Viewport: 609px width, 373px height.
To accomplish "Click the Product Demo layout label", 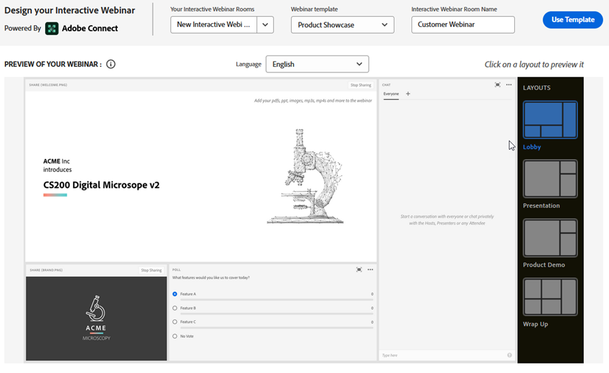I will (x=544, y=265).
